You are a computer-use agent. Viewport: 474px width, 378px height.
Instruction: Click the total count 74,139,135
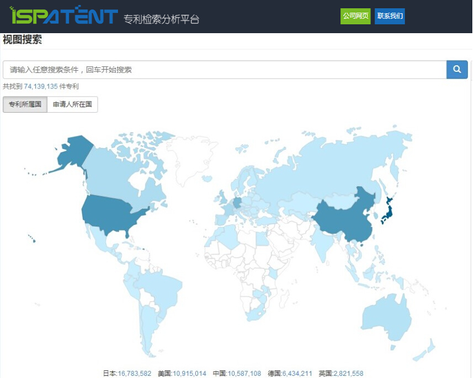click(x=41, y=87)
